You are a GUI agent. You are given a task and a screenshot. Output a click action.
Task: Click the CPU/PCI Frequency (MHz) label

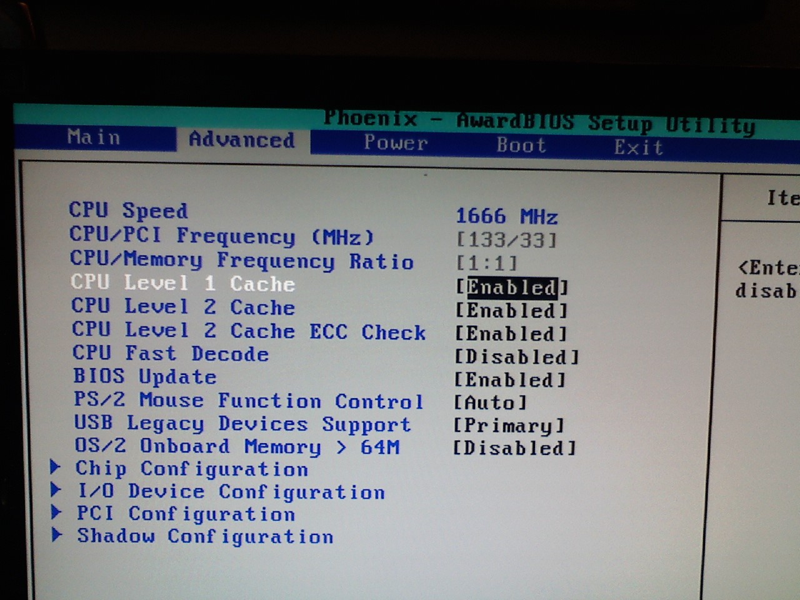pyautogui.click(x=222, y=236)
